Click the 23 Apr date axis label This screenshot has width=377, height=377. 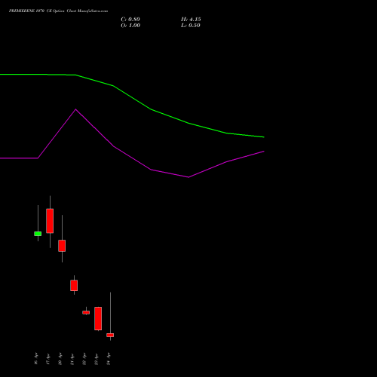(x=97, y=359)
